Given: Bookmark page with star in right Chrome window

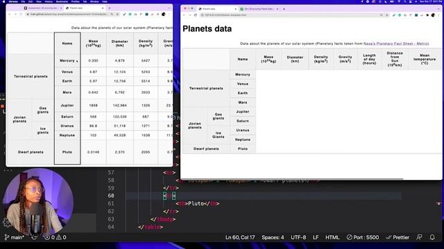Looking at the screenshot, I should [387, 15].
